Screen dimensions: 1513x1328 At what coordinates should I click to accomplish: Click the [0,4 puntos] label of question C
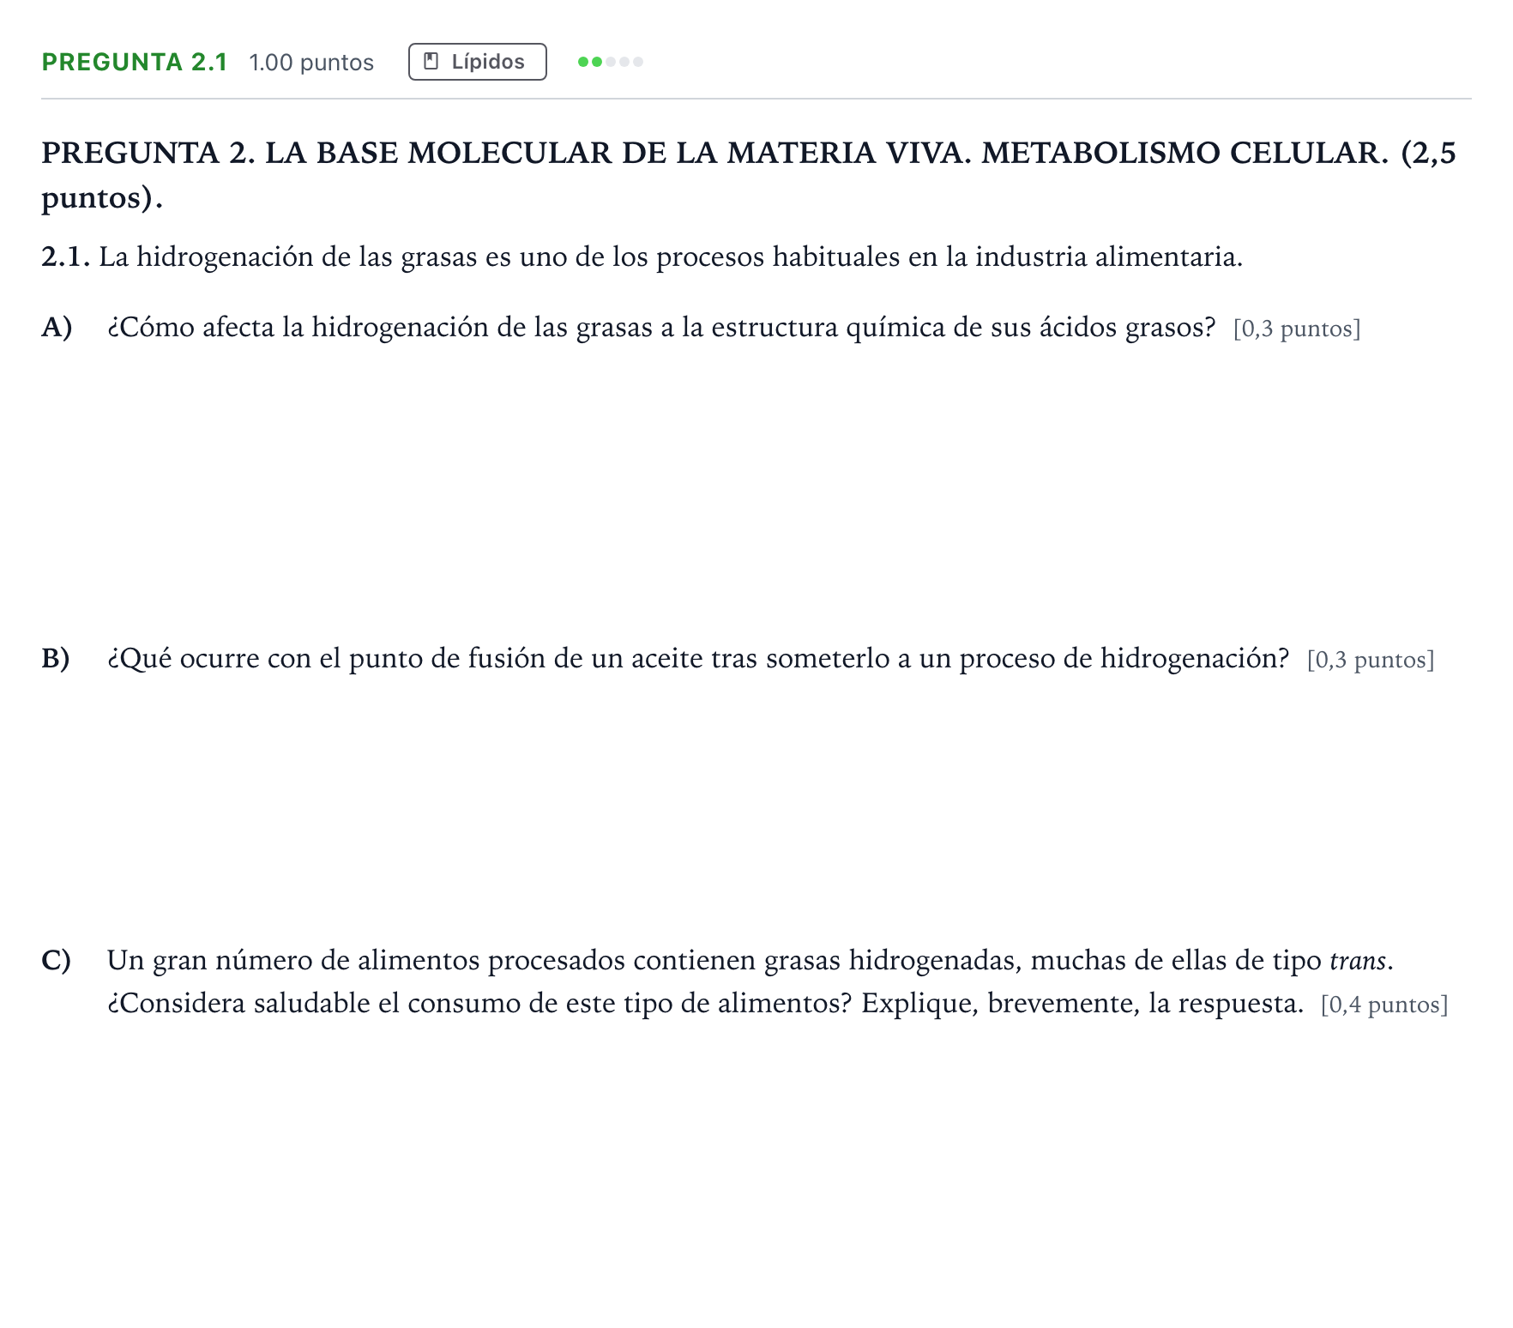[1384, 1005]
